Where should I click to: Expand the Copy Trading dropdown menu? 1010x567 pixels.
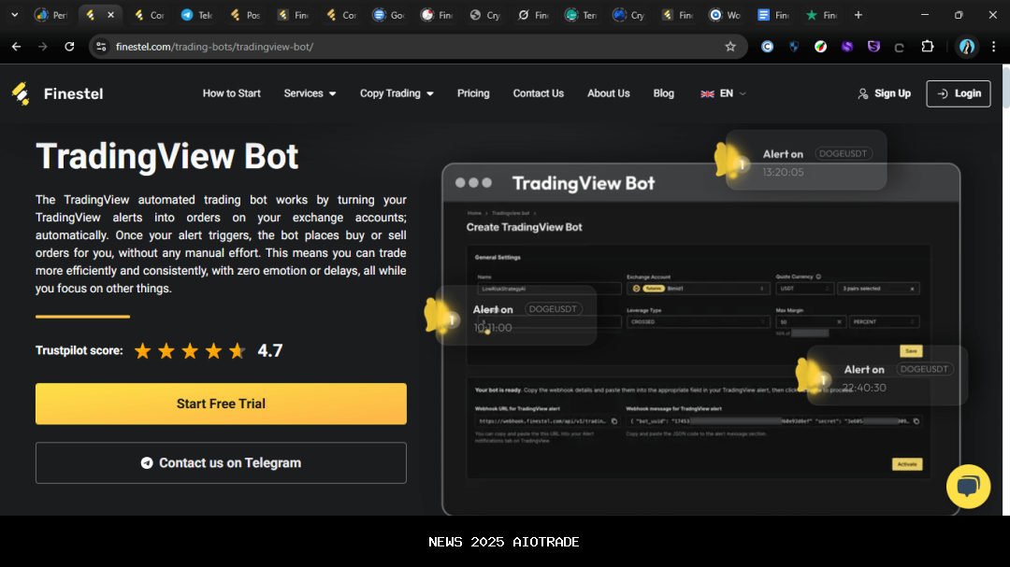coord(397,93)
